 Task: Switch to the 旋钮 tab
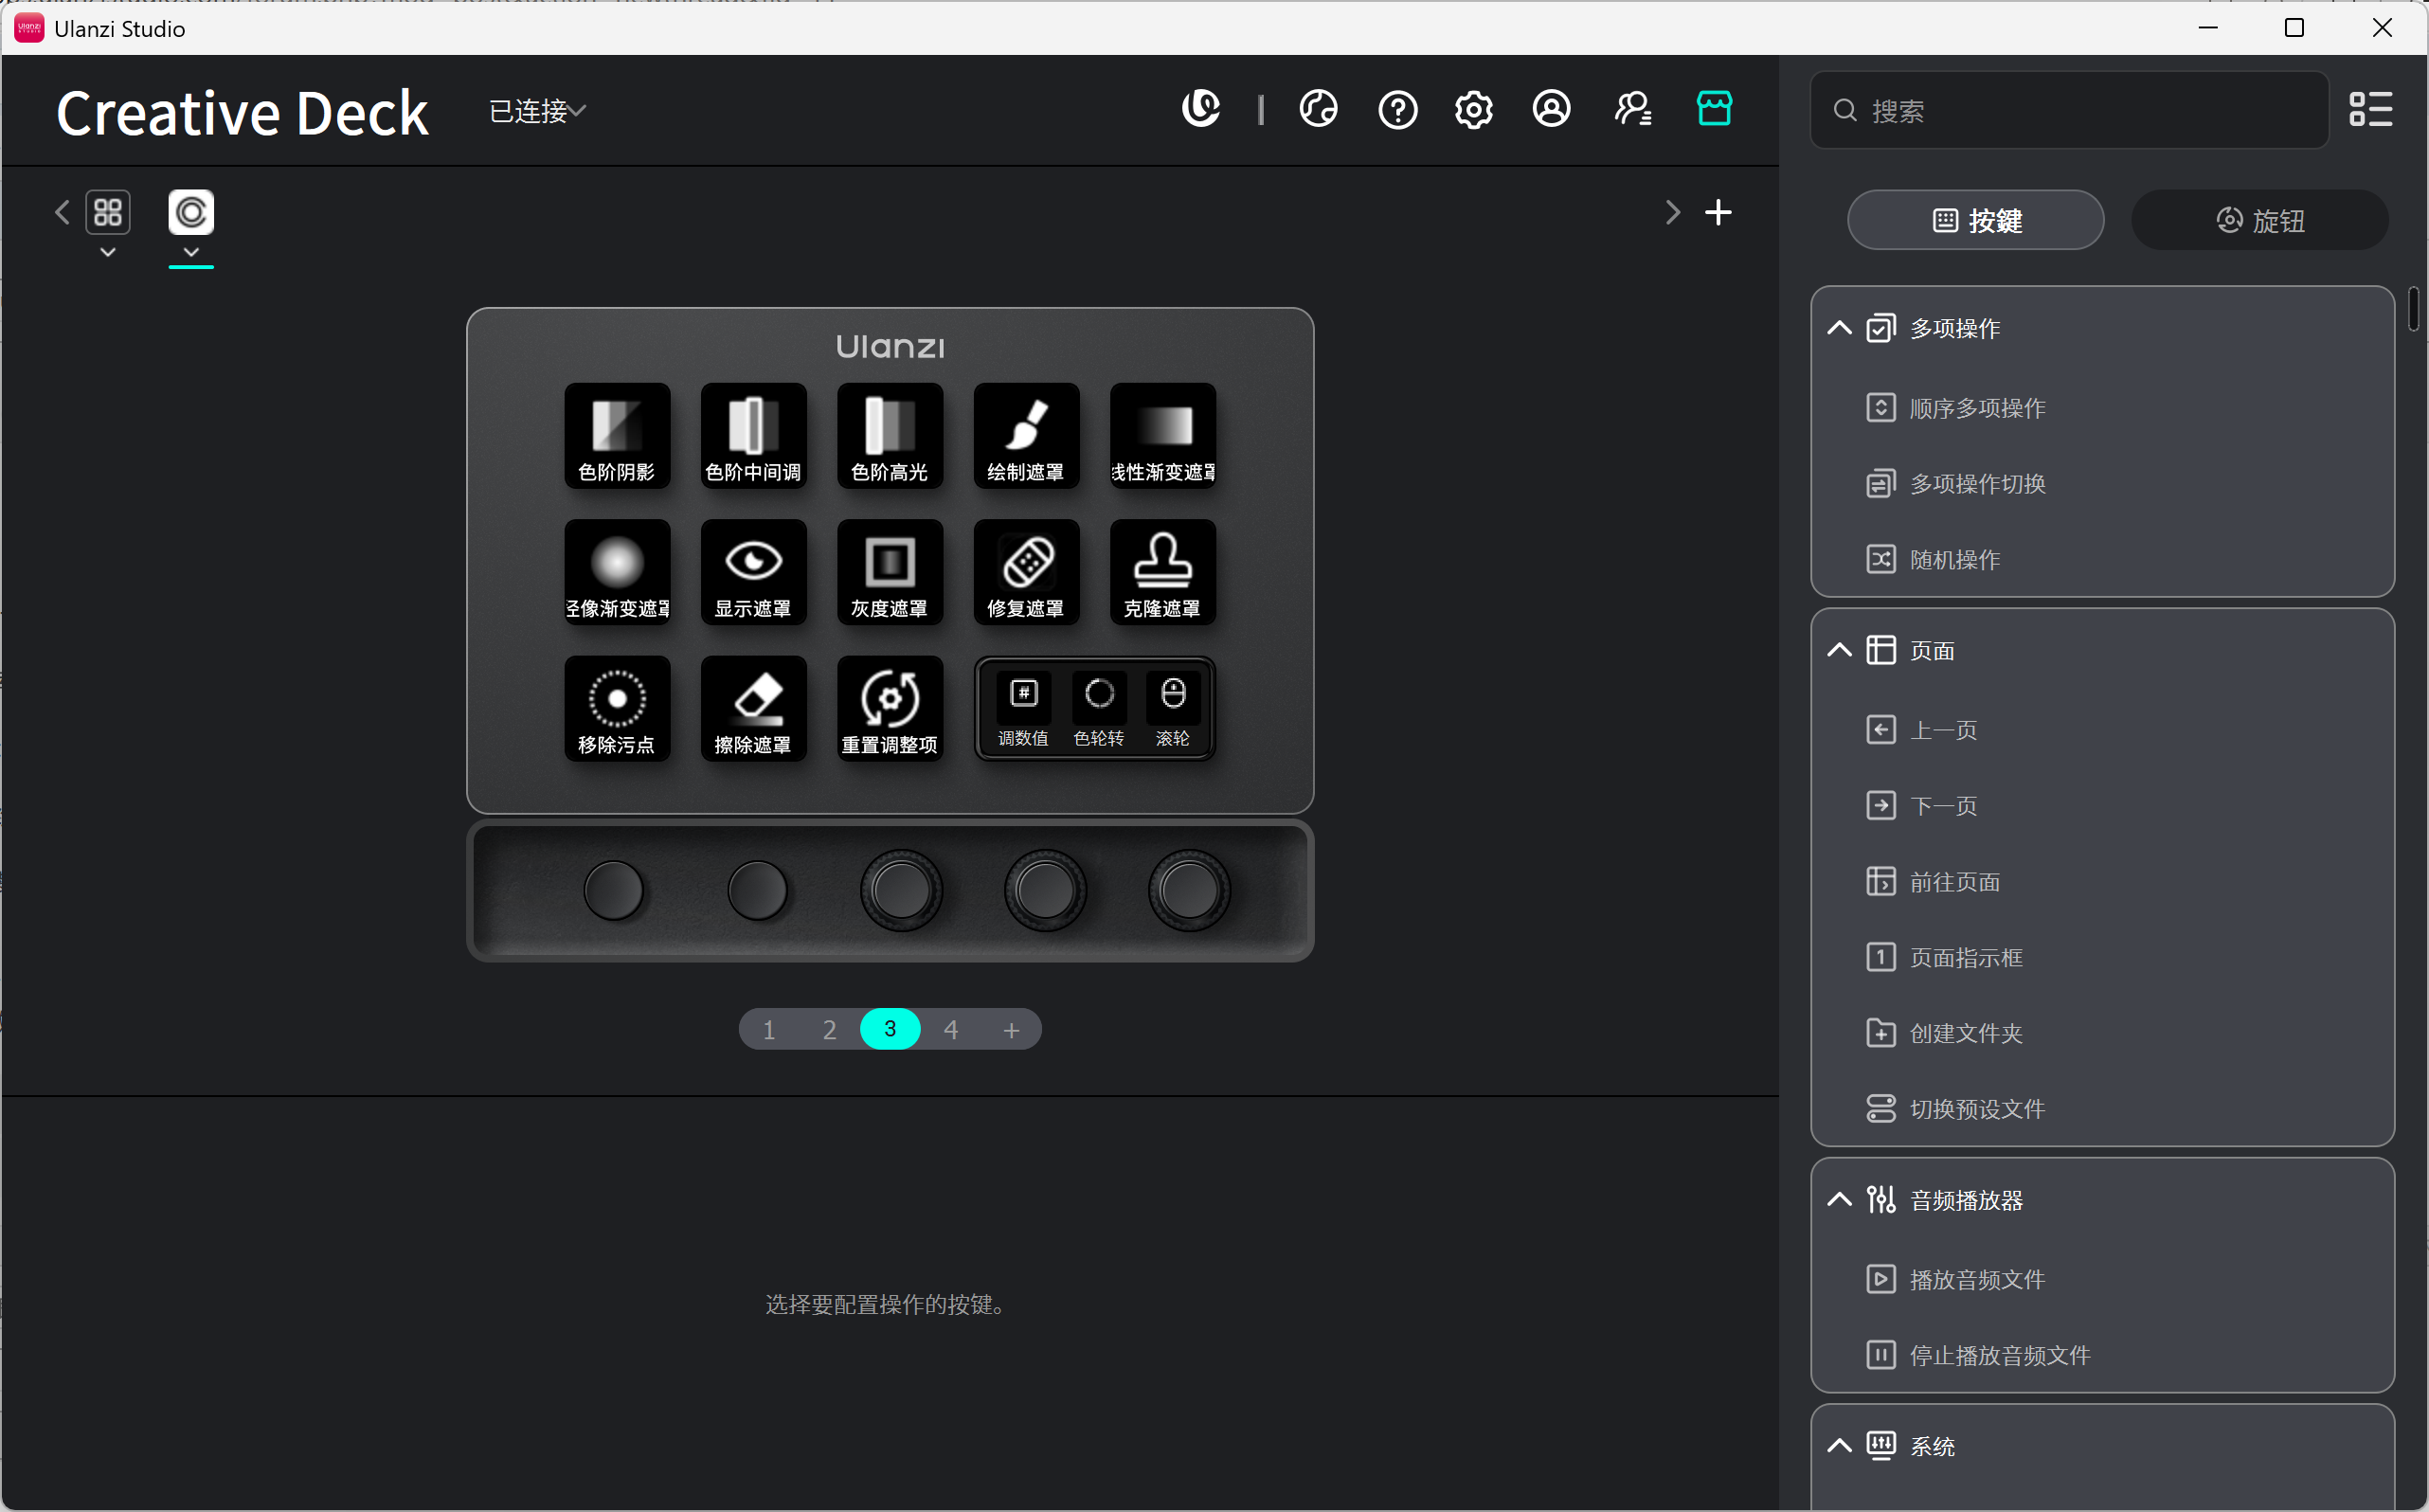2259,220
